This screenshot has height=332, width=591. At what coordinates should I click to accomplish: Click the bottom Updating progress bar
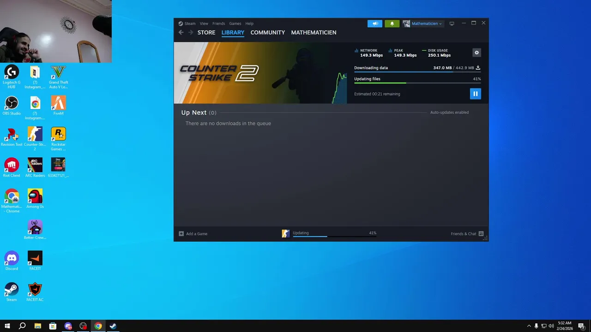(334, 236)
